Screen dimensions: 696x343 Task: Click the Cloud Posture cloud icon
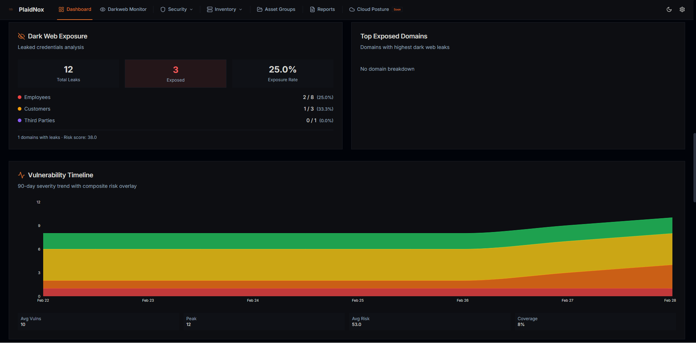[352, 9]
